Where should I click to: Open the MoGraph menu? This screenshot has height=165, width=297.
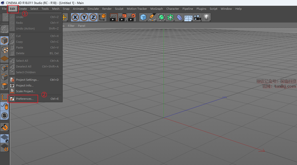[x=156, y=9]
